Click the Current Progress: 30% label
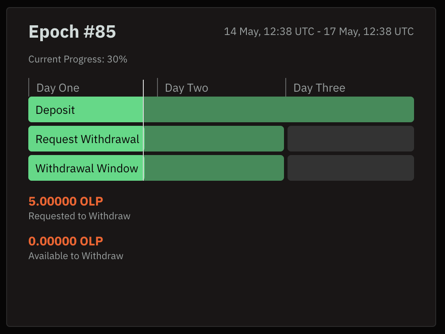This screenshot has height=334, width=445. (78, 59)
